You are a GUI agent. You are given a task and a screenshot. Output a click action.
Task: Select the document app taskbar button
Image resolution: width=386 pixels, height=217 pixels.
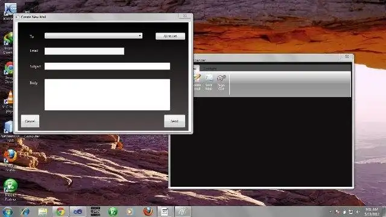[x=165, y=212]
